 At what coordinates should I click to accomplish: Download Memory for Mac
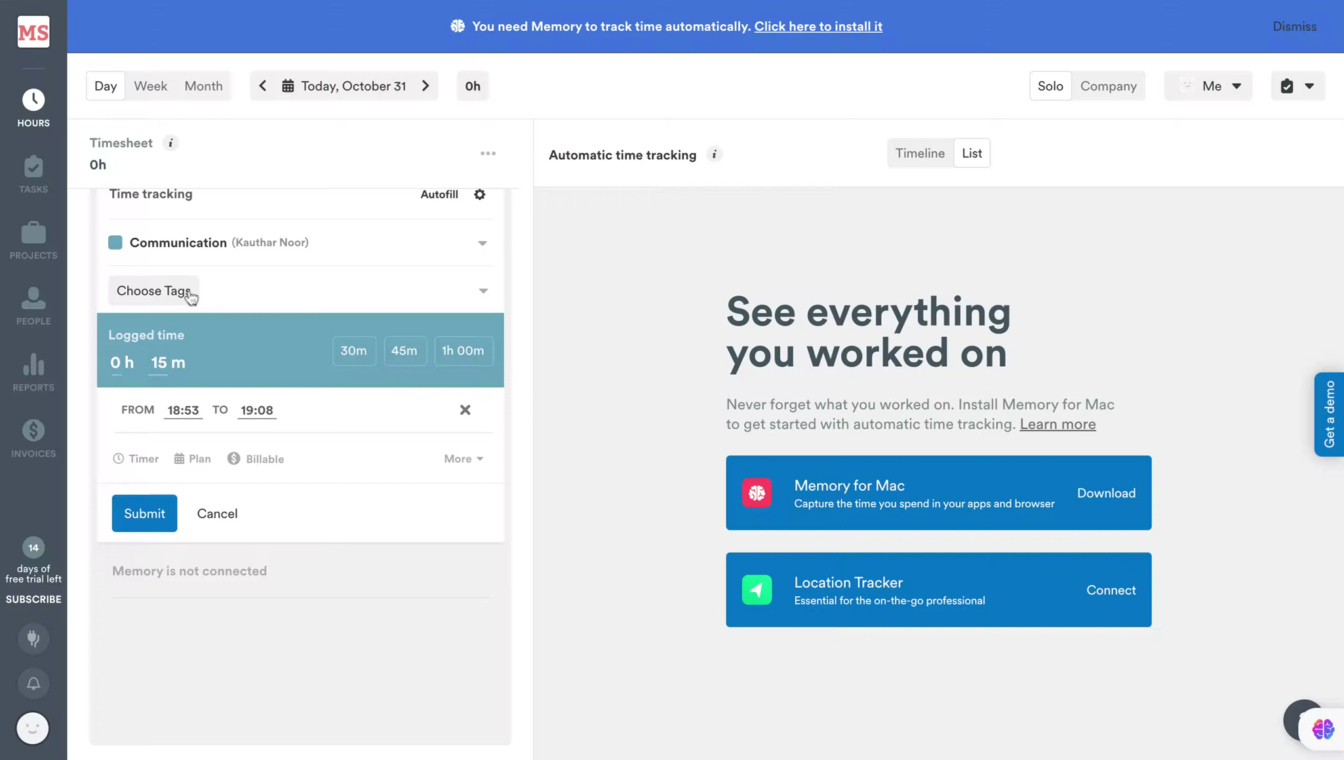1106,493
